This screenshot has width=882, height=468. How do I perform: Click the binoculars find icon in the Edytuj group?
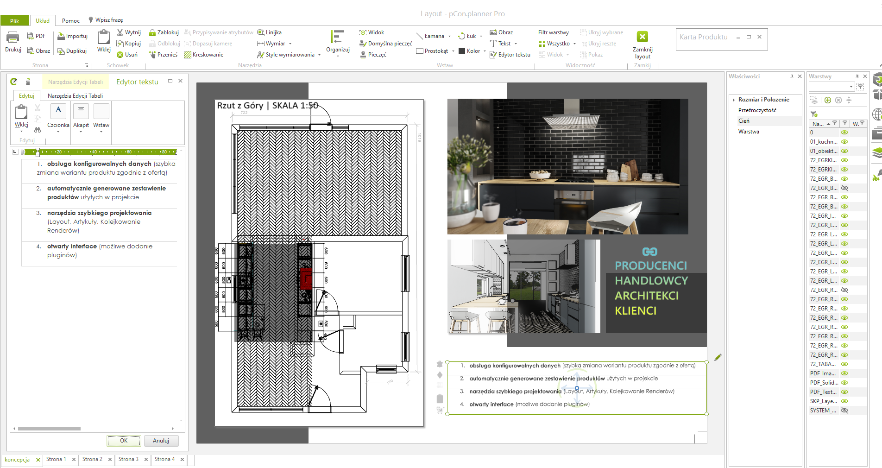pyautogui.click(x=38, y=130)
